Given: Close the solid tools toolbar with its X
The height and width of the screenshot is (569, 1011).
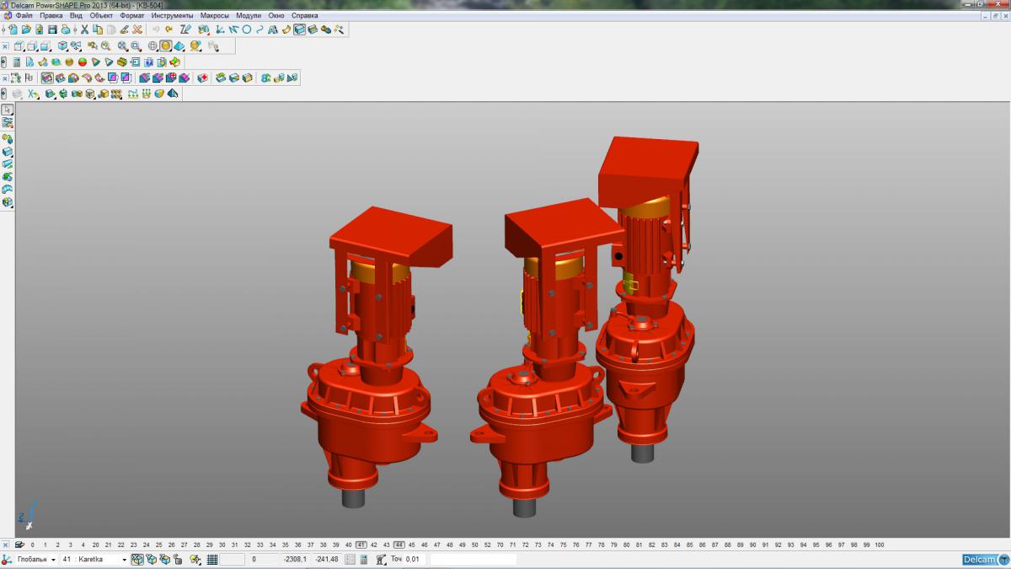Looking at the screenshot, I should pyautogui.click(x=5, y=78).
